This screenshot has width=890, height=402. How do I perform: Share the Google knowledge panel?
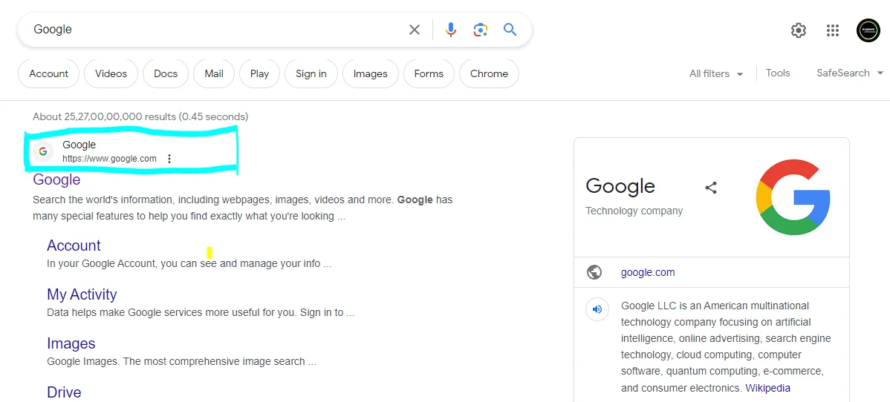pos(711,188)
